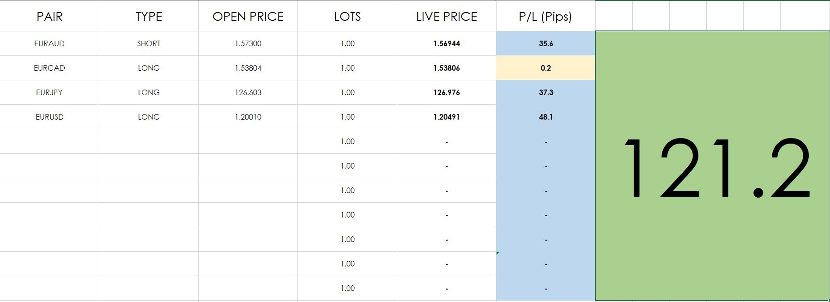Select the 1.20010 open price cell
This screenshot has height=302, width=830.
pos(248,117)
